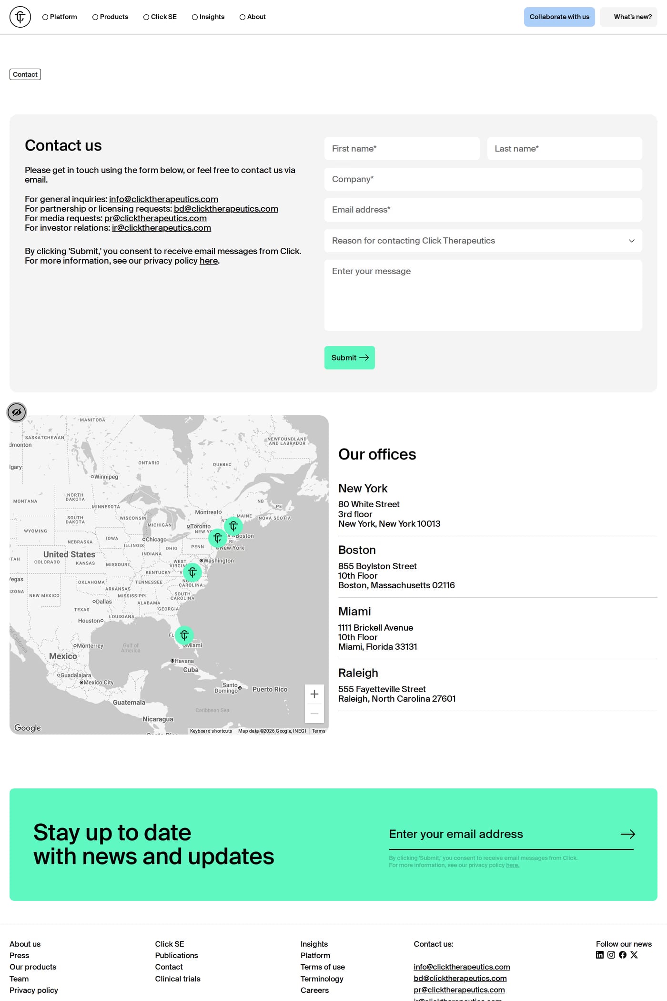Click the Raleigh office map marker
The width and height of the screenshot is (667, 1001).
tap(192, 572)
